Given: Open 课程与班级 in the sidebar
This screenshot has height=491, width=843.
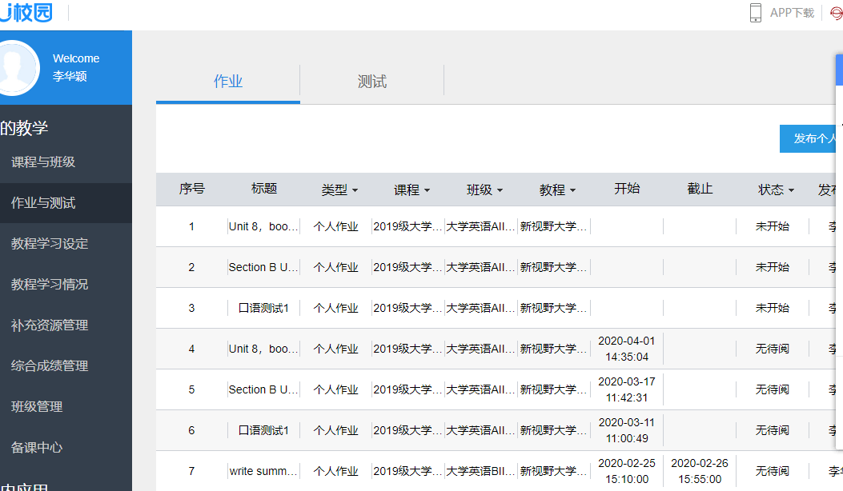Looking at the screenshot, I should pyautogui.click(x=43, y=162).
